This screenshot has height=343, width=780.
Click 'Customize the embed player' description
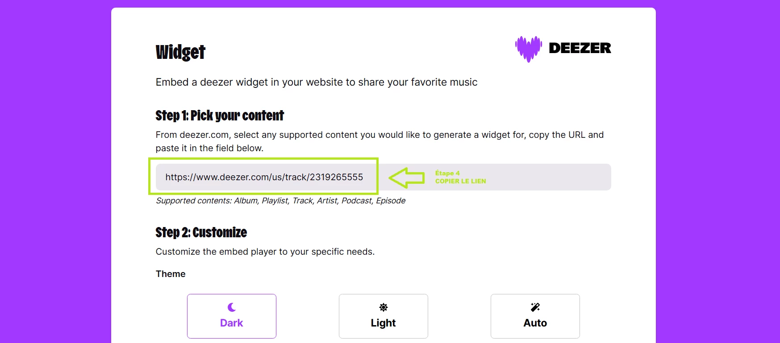tap(265, 252)
